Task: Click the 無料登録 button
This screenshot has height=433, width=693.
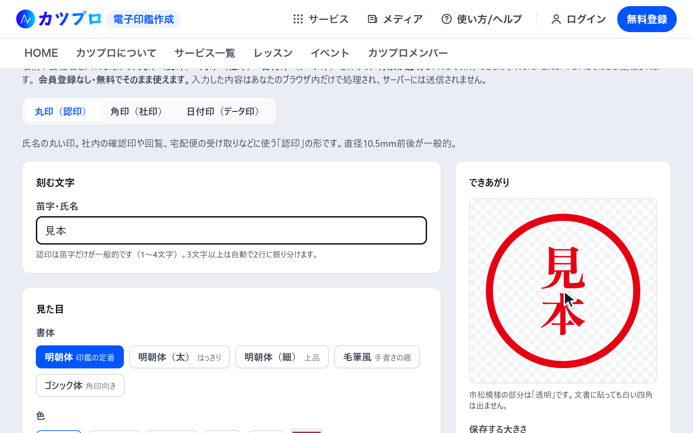Action: [647, 19]
